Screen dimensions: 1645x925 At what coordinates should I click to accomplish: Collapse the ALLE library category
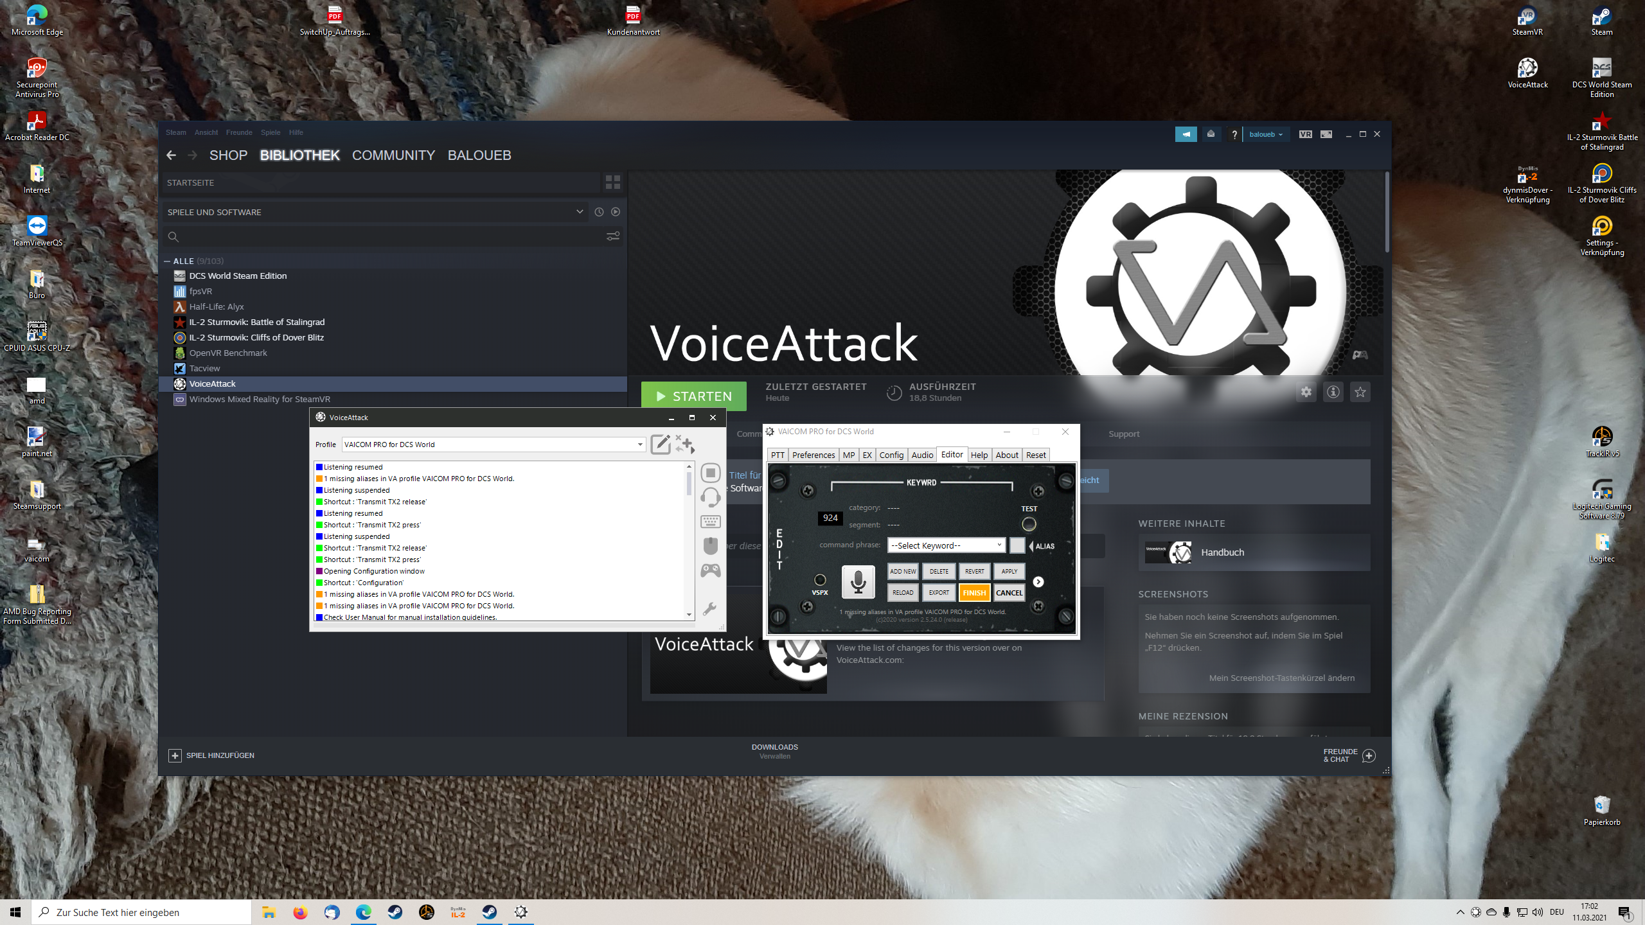click(x=167, y=261)
